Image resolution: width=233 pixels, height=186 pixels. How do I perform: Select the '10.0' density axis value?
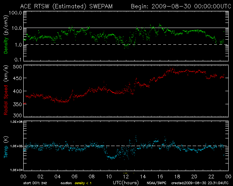(17, 28)
